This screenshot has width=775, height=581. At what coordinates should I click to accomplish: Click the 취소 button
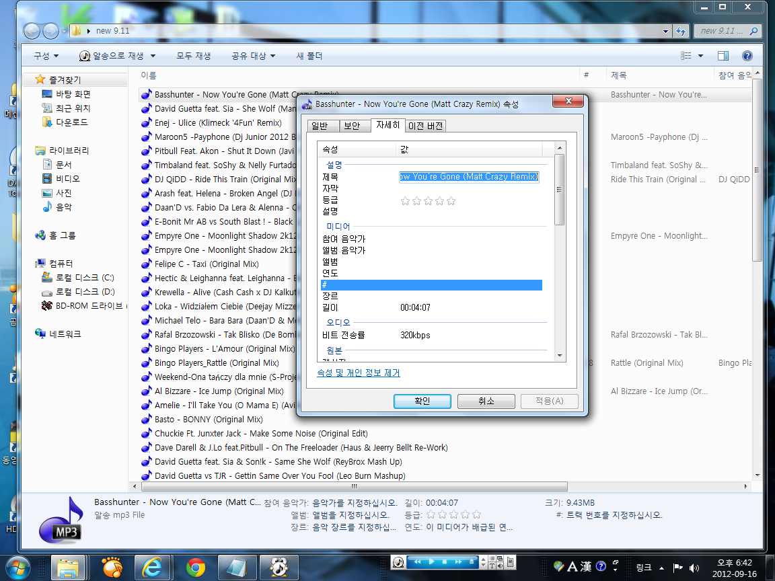pyautogui.click(x=486, y=401)
